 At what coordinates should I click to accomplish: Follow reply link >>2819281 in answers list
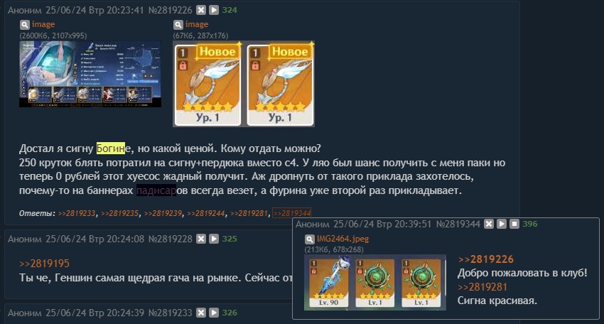click(x=249, y=213)
